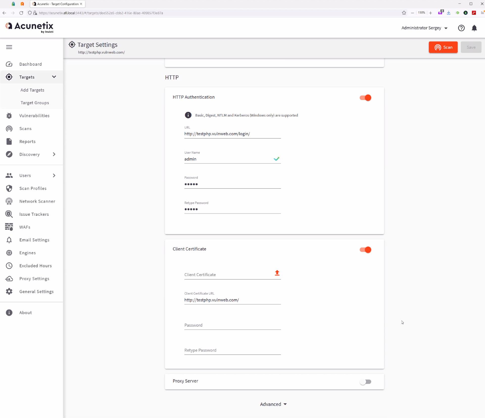Viewport: 485px width, 418px height.
Task: Bookmark the page with the star icon
Action: coord(404,13)
